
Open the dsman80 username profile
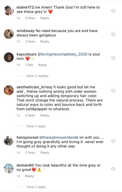[25, 165]
